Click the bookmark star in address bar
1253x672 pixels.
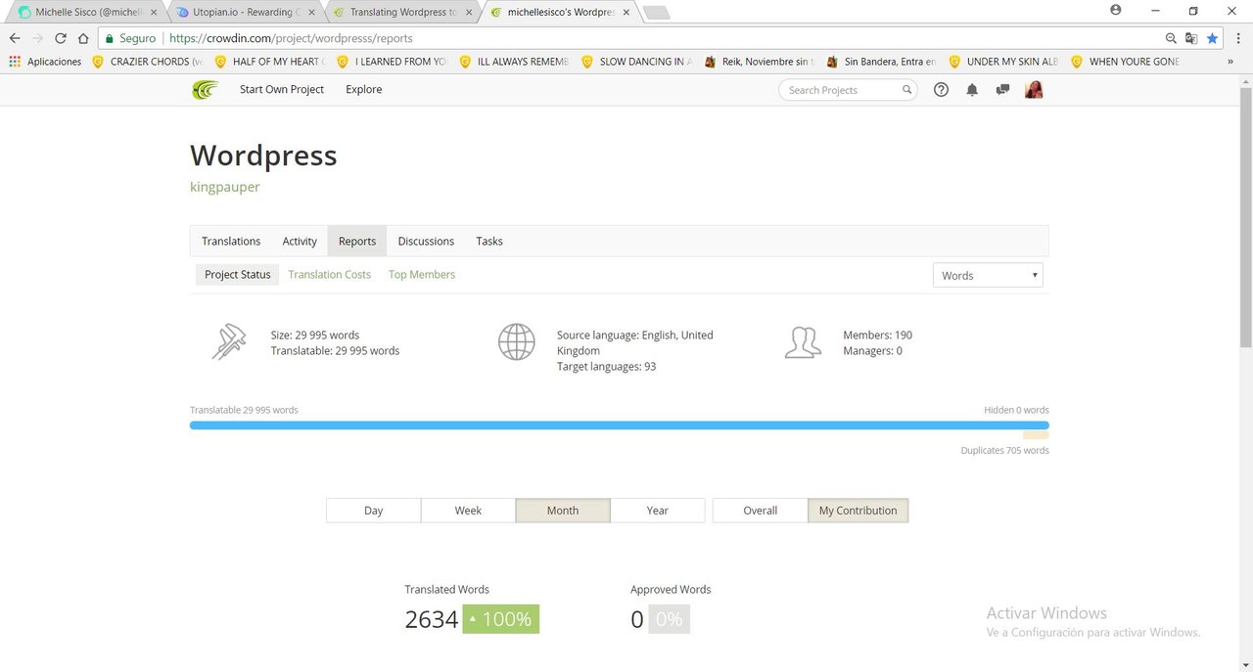coord(1212,38)
